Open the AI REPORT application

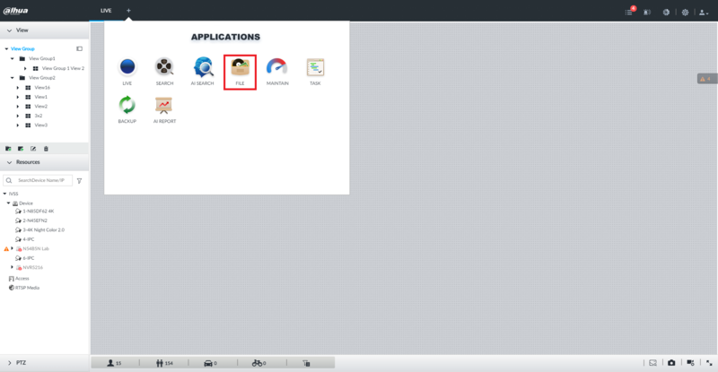164,109
